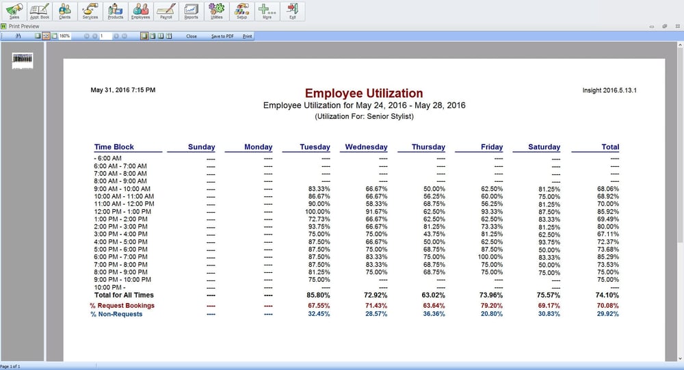Open the Payroll section
The height and width of the screenshot is (370, 684).
166,11
